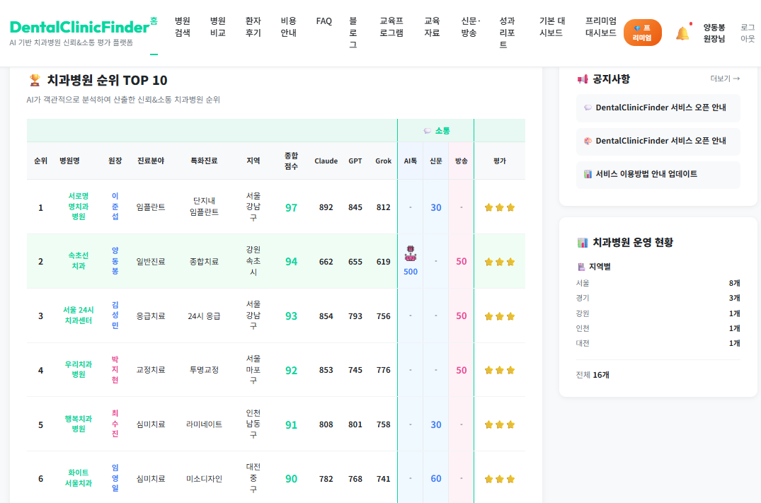
Task: Click the megaphone icon next to 공지사항
Action: coord(582,79)
